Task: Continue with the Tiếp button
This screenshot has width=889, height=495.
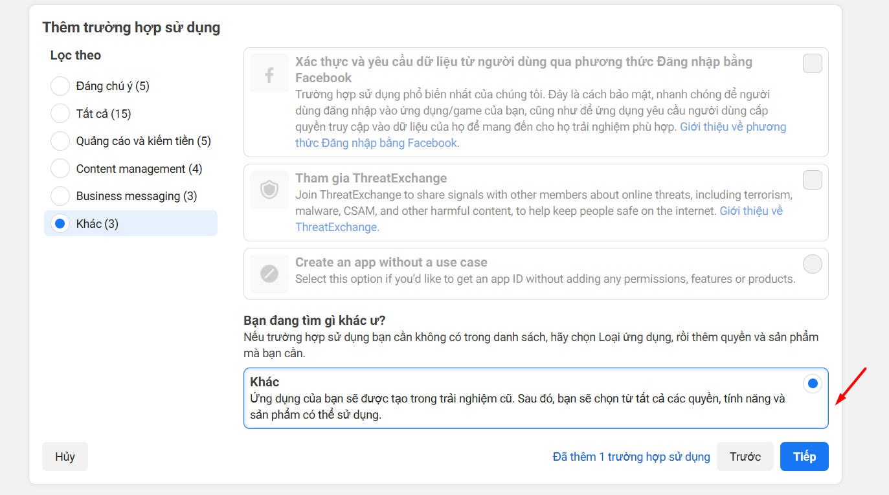Action: (804, 457)
